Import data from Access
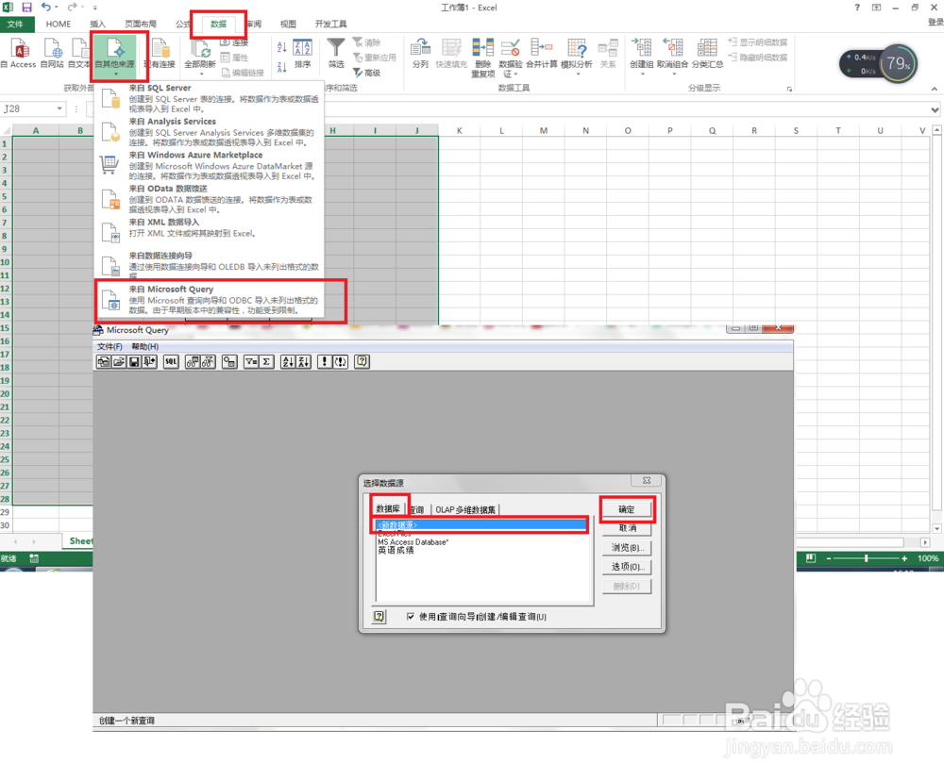The height and width of the screenshot is (779, 944). point(19,53)
